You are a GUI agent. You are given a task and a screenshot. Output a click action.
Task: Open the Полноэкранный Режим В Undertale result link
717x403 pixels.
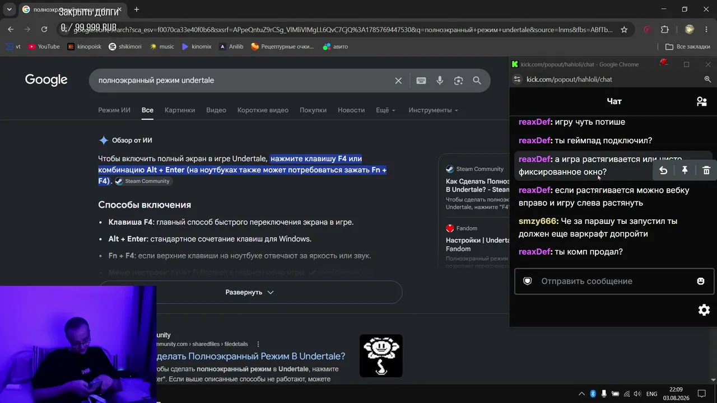(x=250, y=357)
